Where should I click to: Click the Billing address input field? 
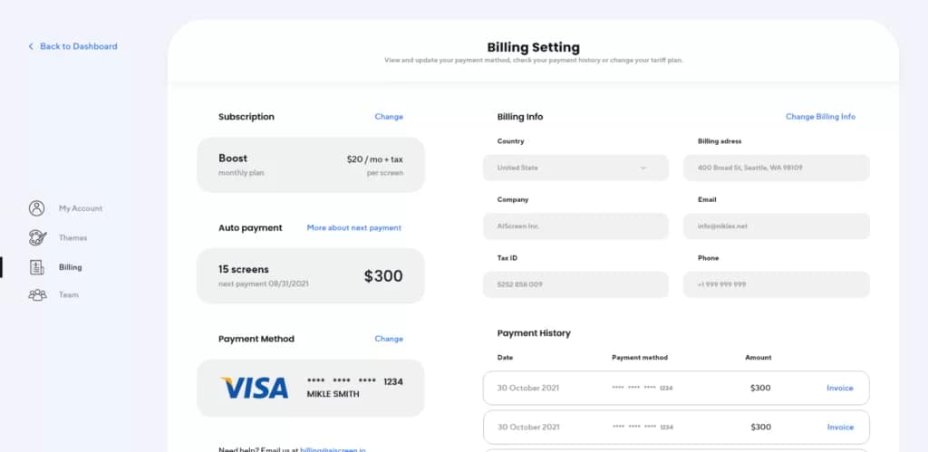click(776, 168)
